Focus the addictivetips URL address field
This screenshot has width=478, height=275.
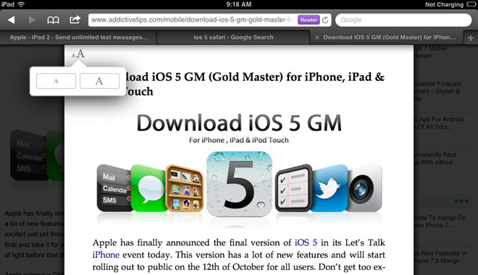coord(192,20)
